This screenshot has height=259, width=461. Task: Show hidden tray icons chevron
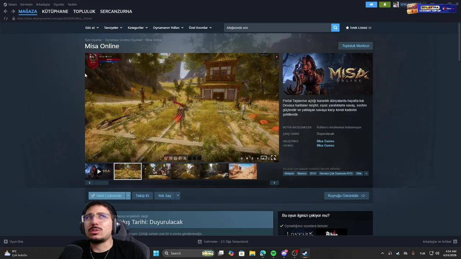point(382,253)
